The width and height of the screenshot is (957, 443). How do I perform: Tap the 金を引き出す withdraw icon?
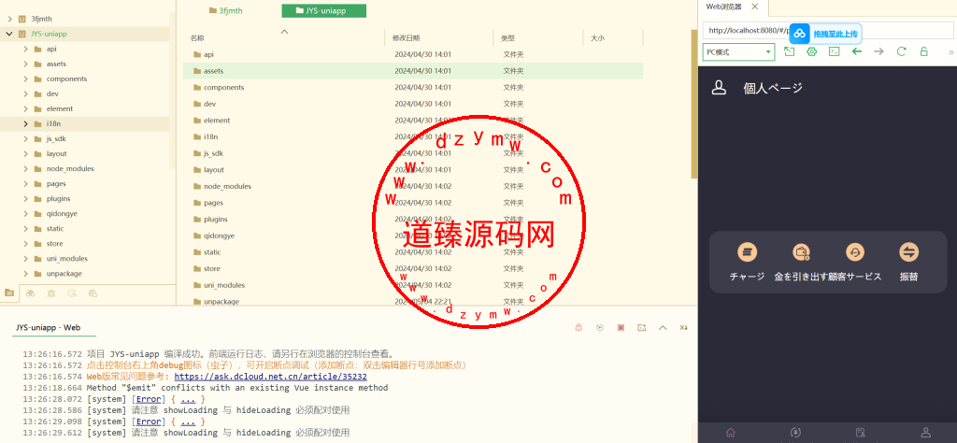coord(801,252)
